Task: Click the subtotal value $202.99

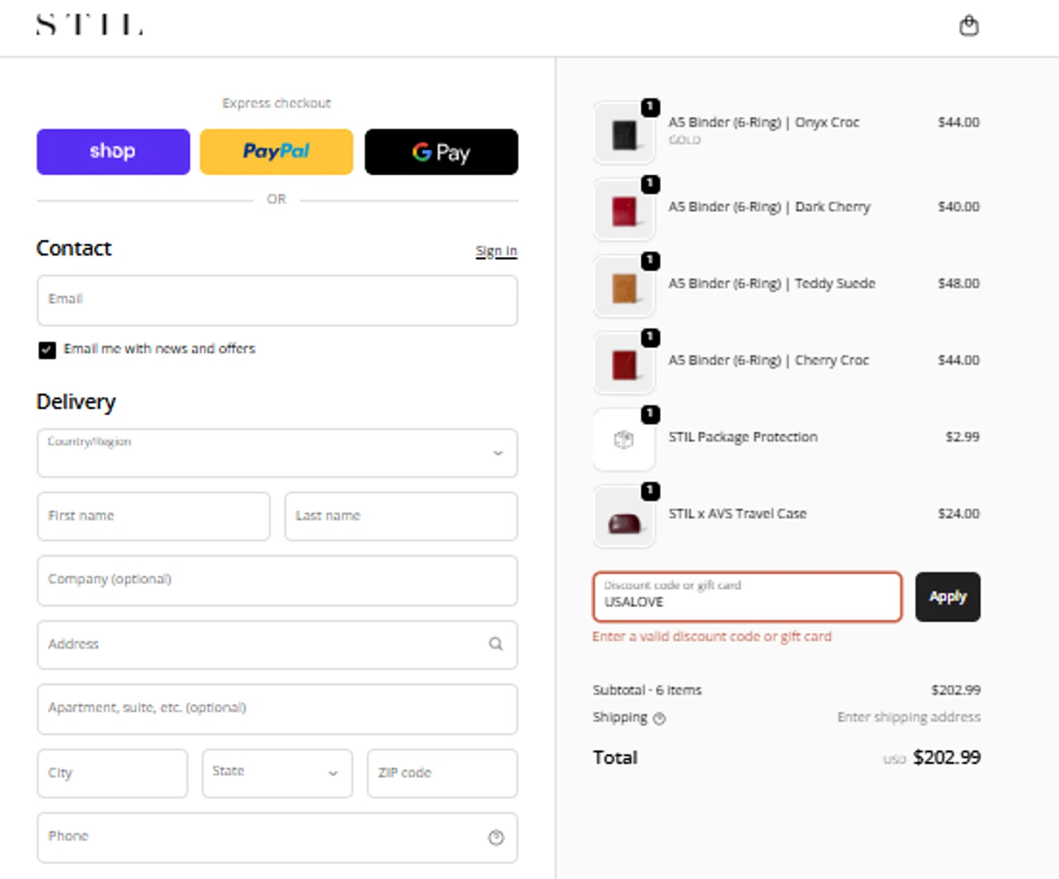Action: point(955,690)
